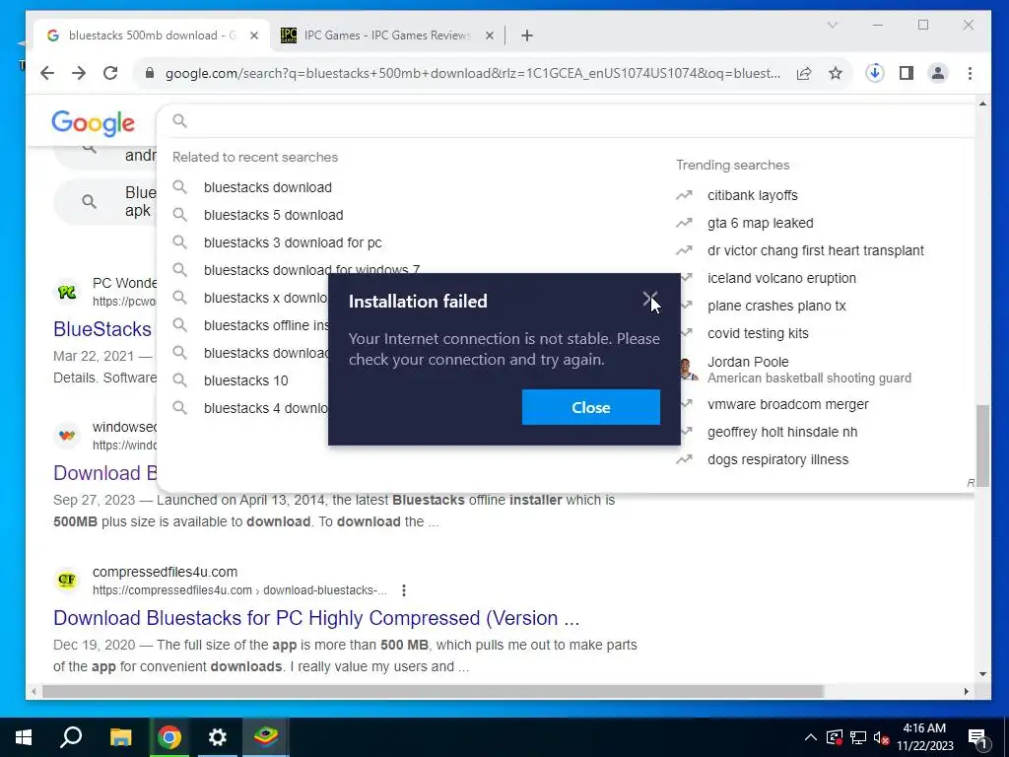
Task: Choose suggestion 'bluestacks 3 download for pc'
Action: 293,242
